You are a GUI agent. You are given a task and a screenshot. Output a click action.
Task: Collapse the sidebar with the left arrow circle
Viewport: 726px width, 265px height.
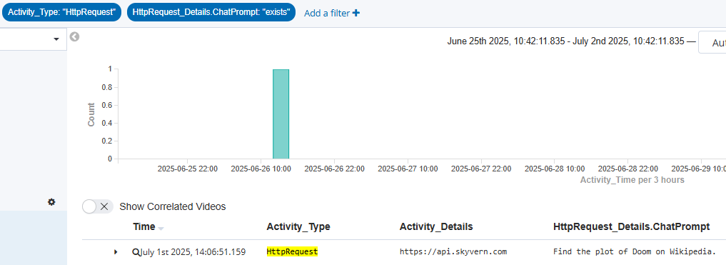pos(74,36)
